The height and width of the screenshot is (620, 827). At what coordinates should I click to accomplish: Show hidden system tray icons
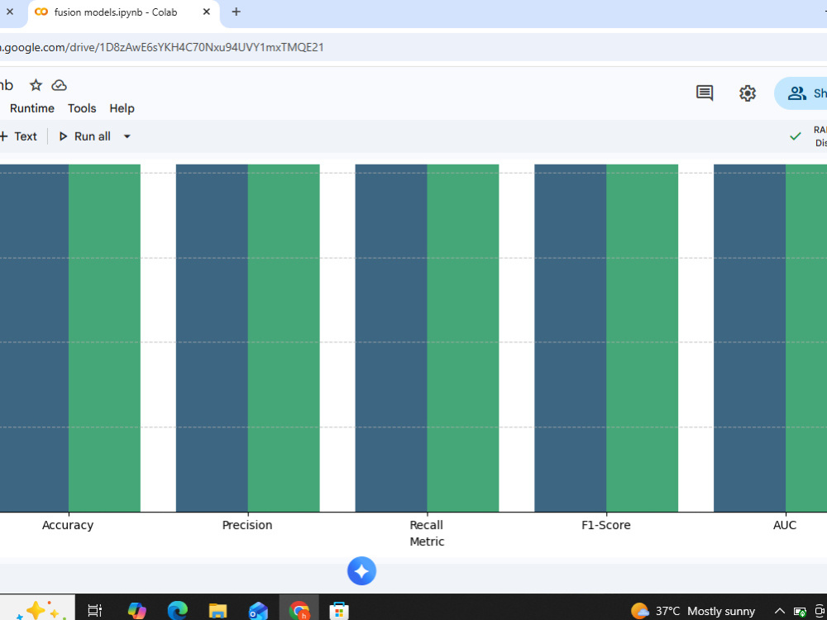coord(780,612)
